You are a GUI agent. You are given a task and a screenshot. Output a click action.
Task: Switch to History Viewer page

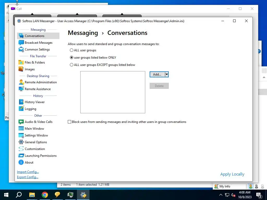coord(35,102)
